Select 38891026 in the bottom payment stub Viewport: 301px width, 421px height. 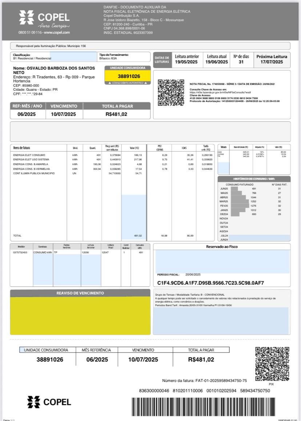click(x=50, y=359)
